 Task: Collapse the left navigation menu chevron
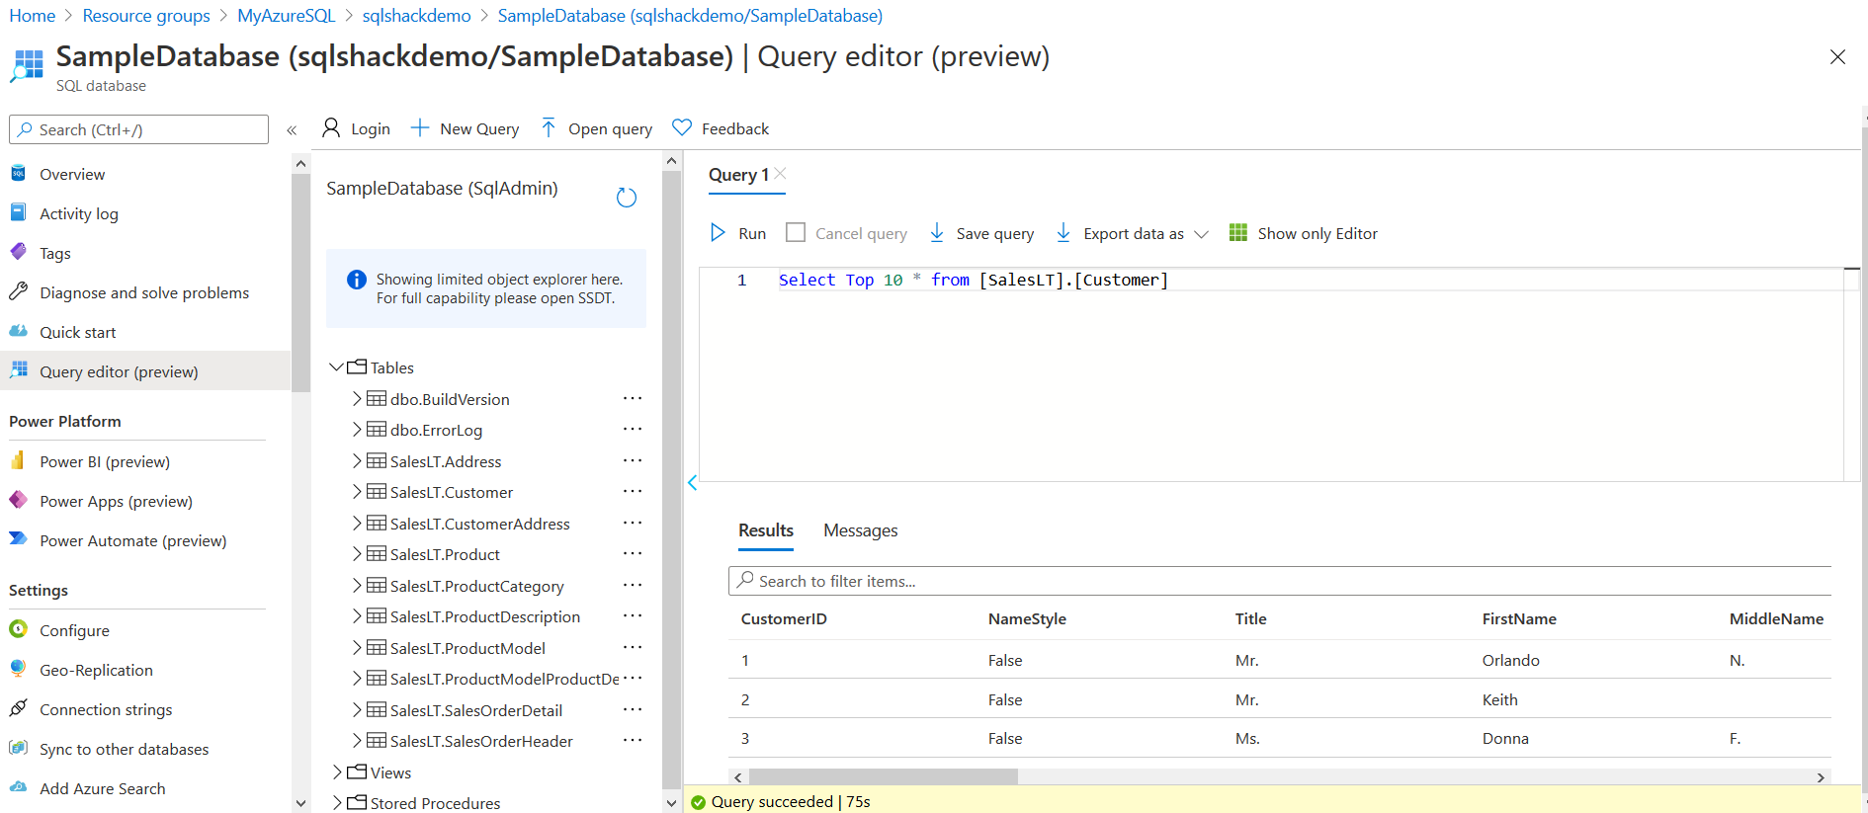click(292, 130)
